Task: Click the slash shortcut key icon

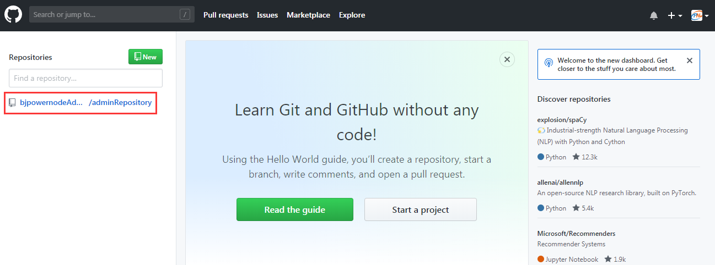Action: 185,15
